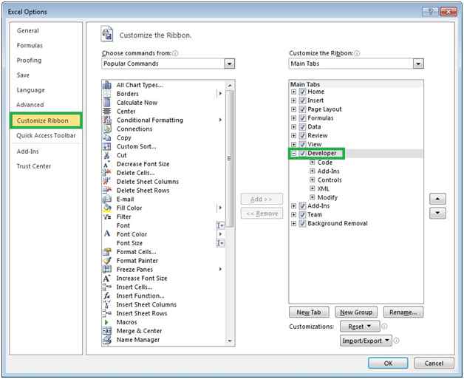The width and height of the screenshot is (464, 379).
Task: Click the New Tab button
Action: pos(309,313)
